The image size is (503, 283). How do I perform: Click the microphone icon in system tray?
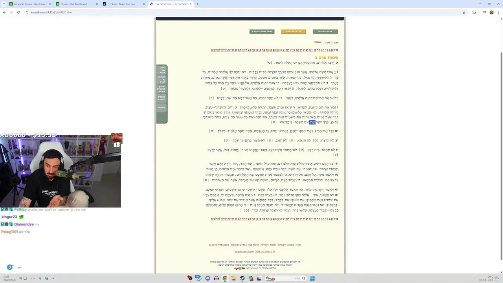(x=40, y=278)
